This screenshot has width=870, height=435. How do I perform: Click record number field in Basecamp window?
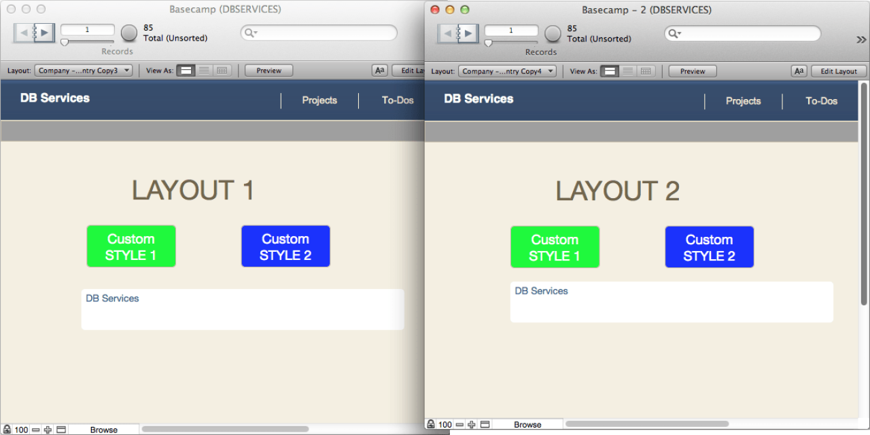(88, 30)
